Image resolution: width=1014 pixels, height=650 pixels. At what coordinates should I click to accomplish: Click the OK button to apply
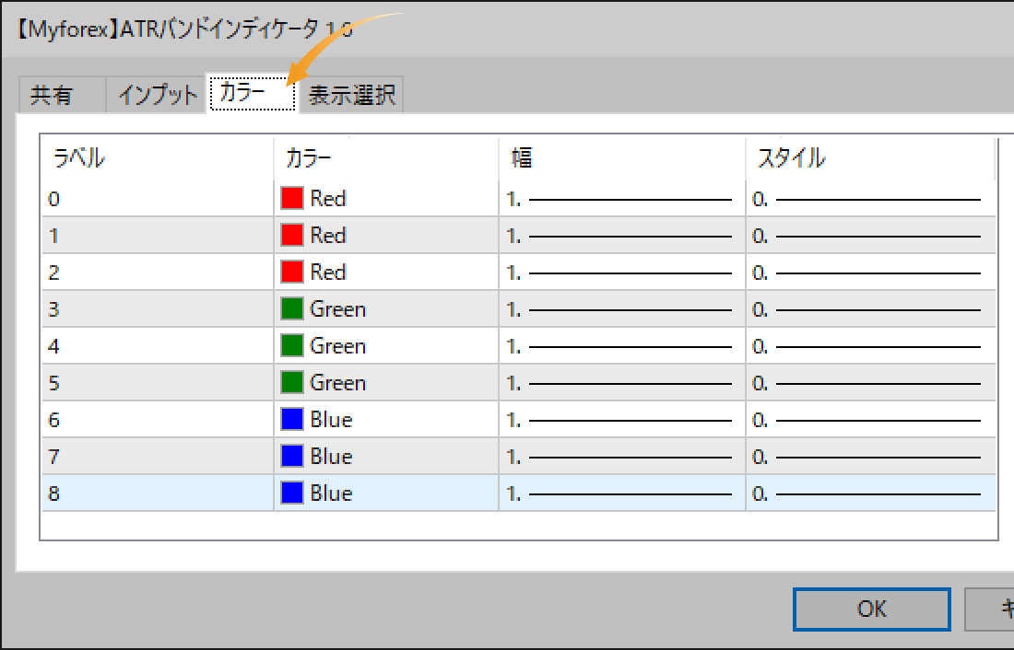coord(871,609)
